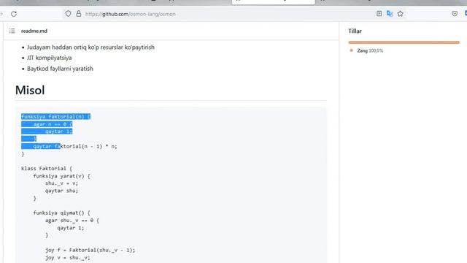Image resolution: width=467 pixels, height=263 pixels.
Task: Switch to the active browser tab
Action: tap(274, 2)
